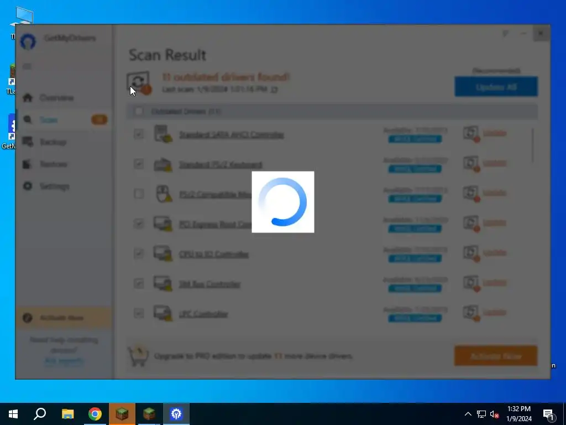Image resolution: width=566 pixels, height=425 pixels.
Task: Open the notification center icon
Action: (x=549, y=414)
